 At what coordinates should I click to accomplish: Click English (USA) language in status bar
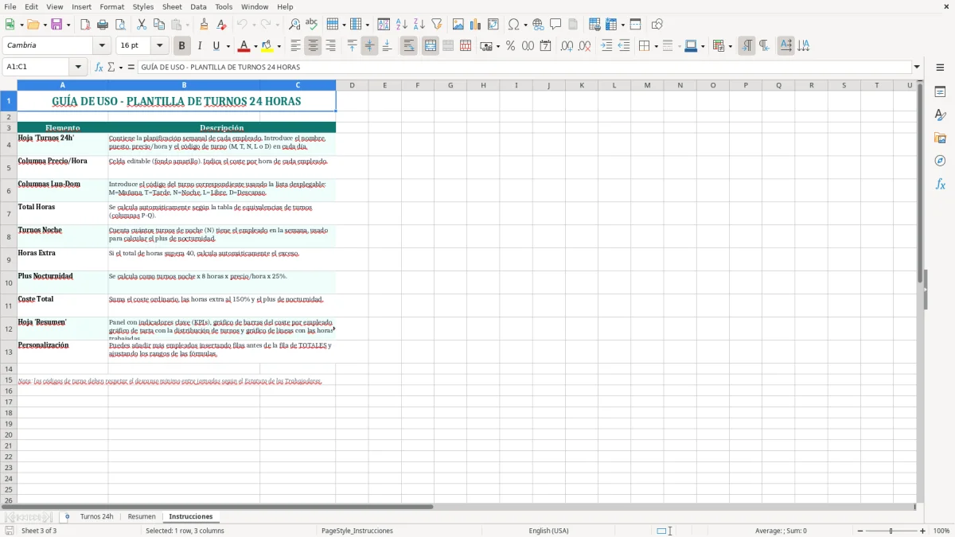548,531
